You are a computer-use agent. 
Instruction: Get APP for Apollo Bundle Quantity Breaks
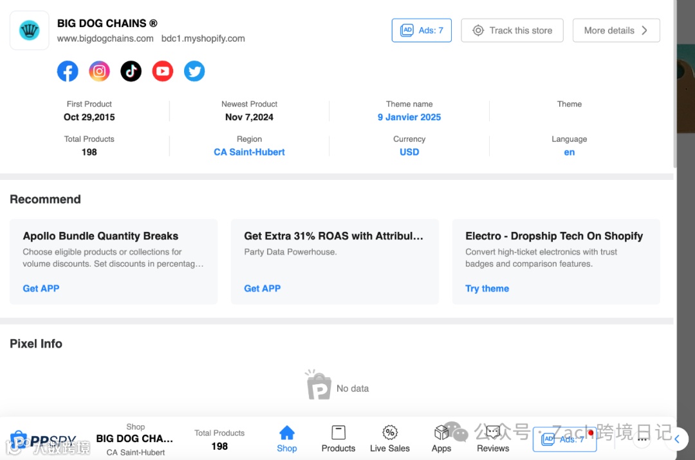click(x=41, y=288)
